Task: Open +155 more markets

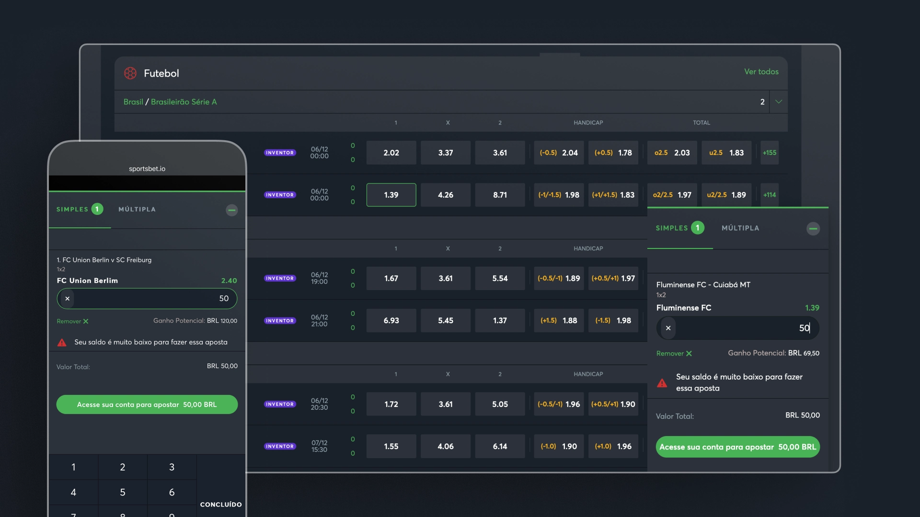Action: tap(770, 153)
